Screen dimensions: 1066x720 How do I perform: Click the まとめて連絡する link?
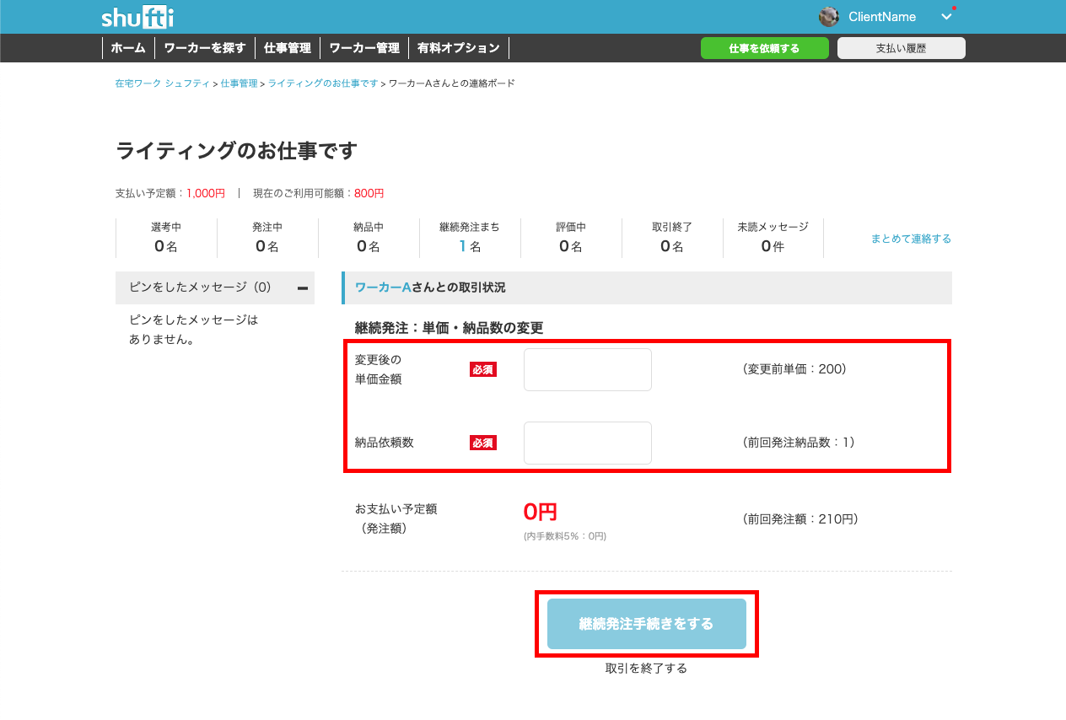[911, 239]
